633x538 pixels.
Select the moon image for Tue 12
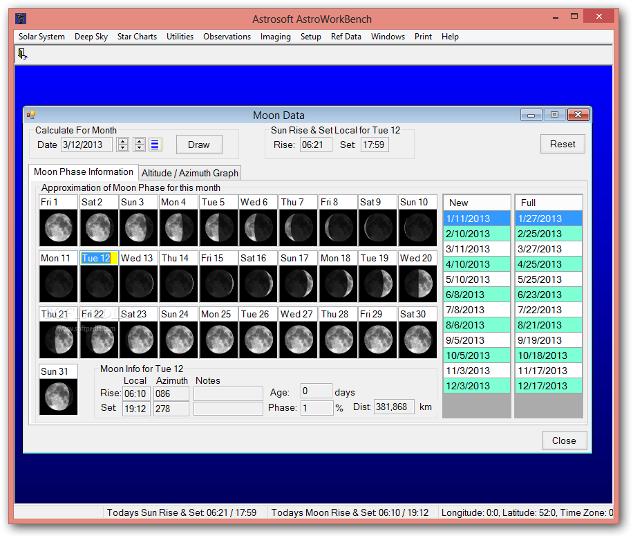100,284
